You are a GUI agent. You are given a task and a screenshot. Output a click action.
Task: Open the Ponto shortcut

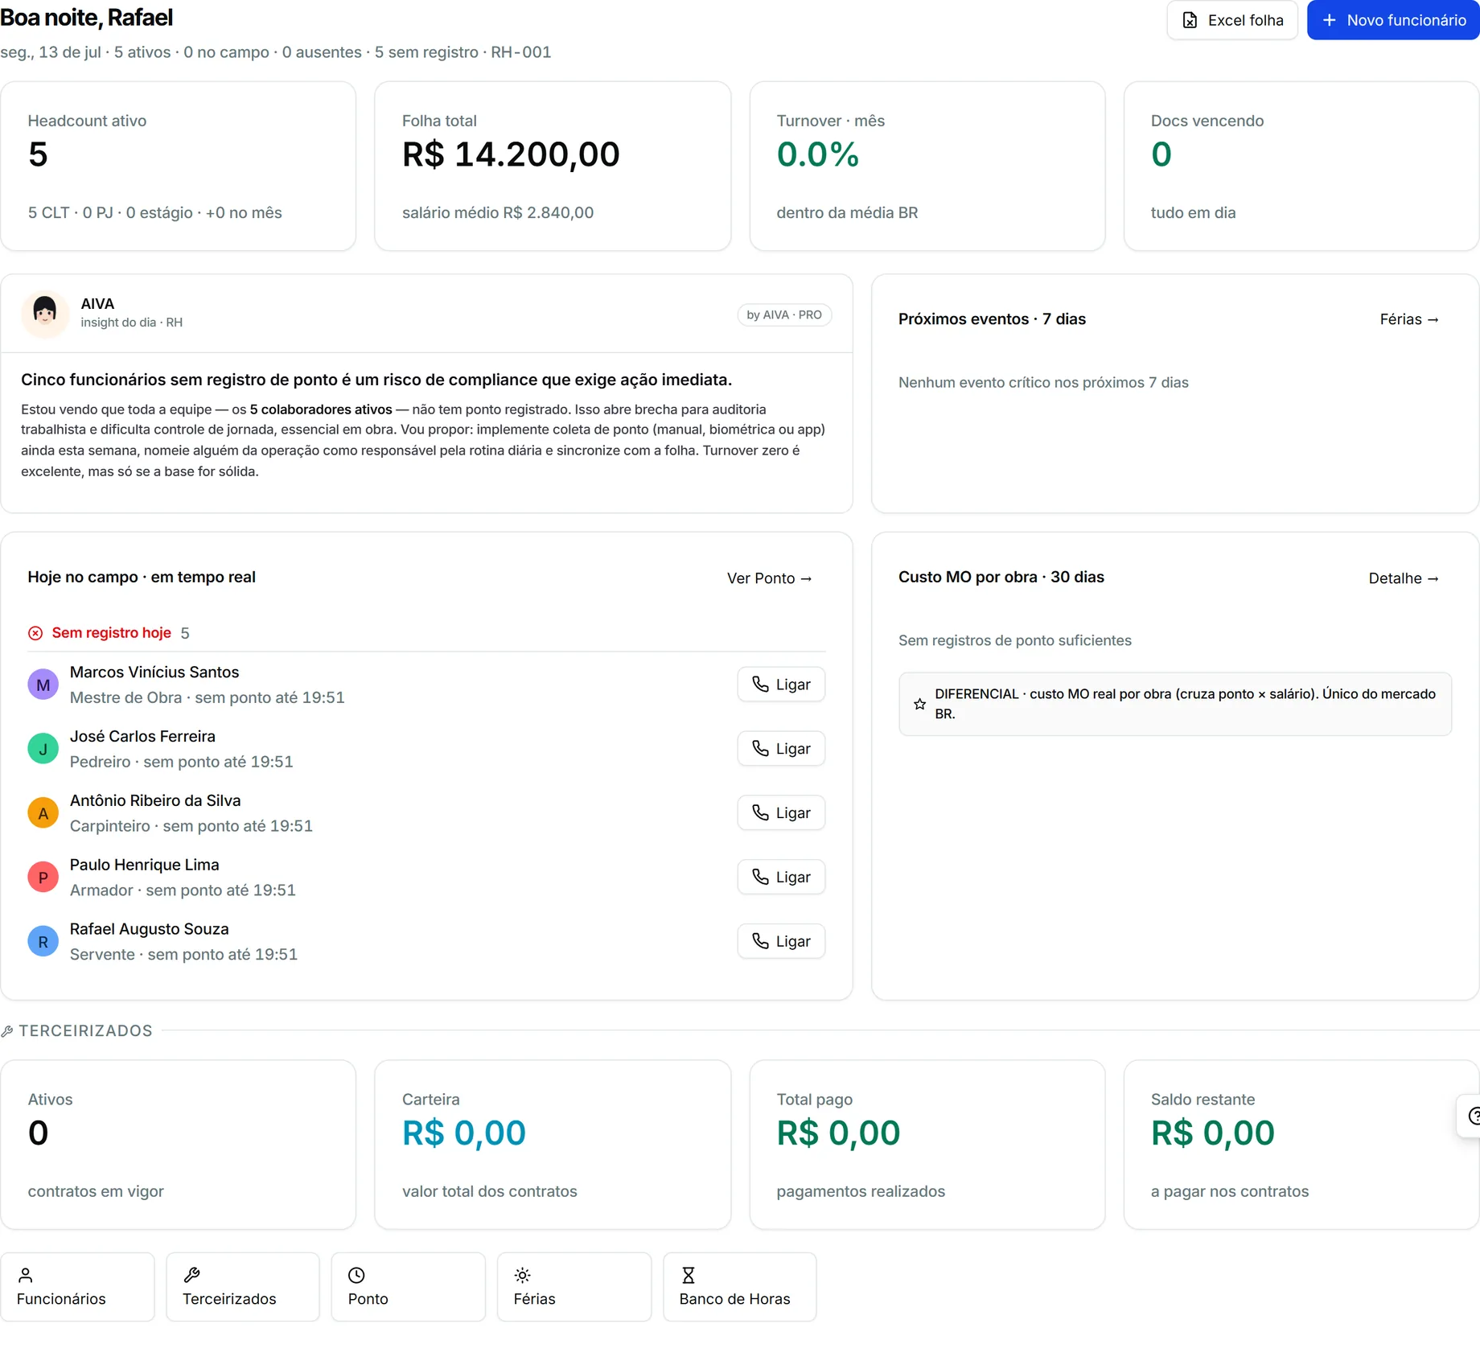pos(409,1287)
